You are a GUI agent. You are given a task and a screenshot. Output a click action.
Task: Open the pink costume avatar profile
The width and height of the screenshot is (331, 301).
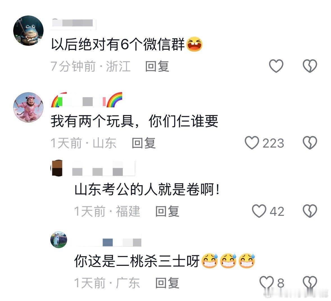[28, 107]
